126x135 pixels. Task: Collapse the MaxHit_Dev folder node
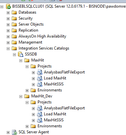[x=21, y=96]
